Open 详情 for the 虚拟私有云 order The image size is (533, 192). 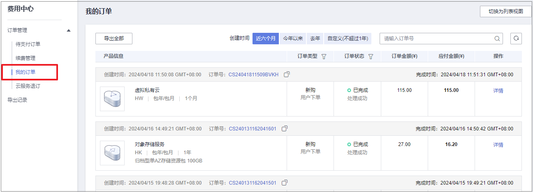(x=498, y=91)
